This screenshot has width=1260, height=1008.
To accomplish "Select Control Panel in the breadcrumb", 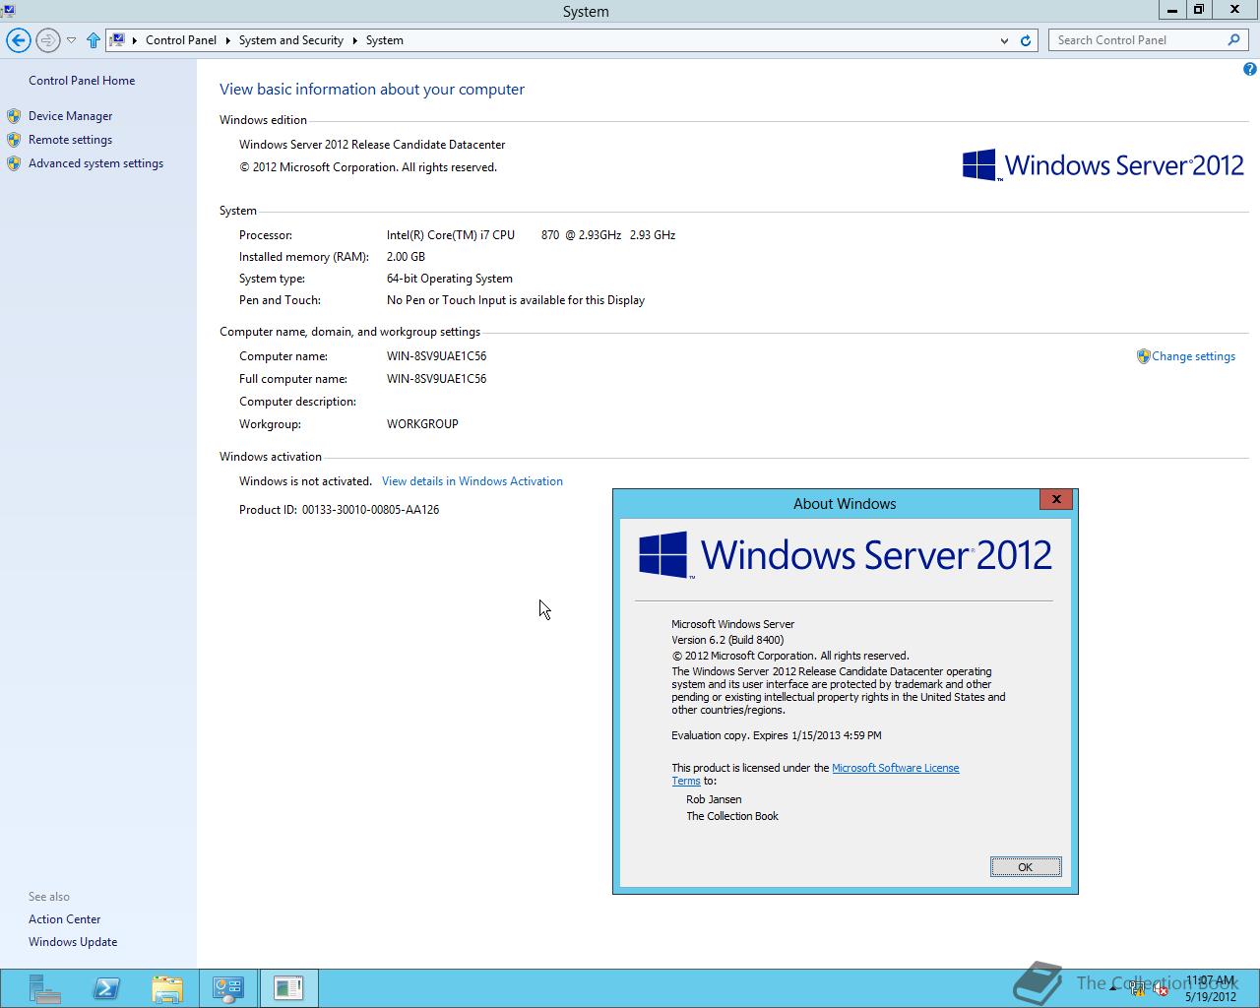I will coord(181,40).
